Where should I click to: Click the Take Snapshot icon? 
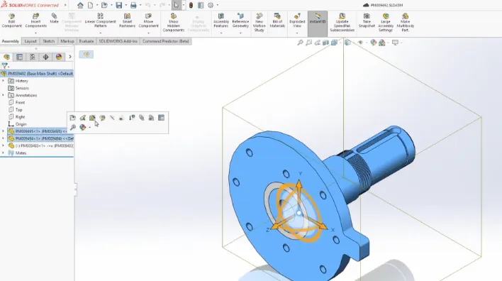click(x=367, y=21)
